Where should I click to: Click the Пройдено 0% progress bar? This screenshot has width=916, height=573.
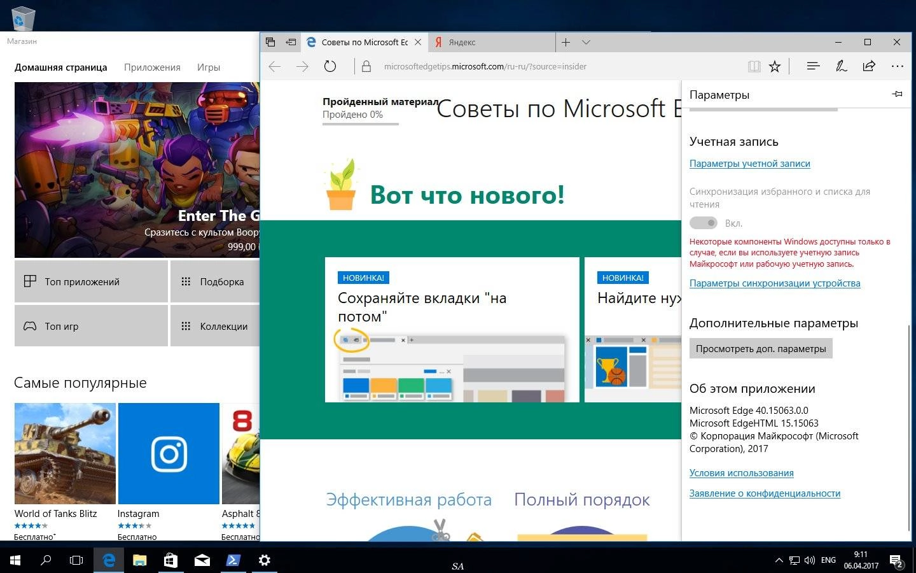tap(361, 124)
